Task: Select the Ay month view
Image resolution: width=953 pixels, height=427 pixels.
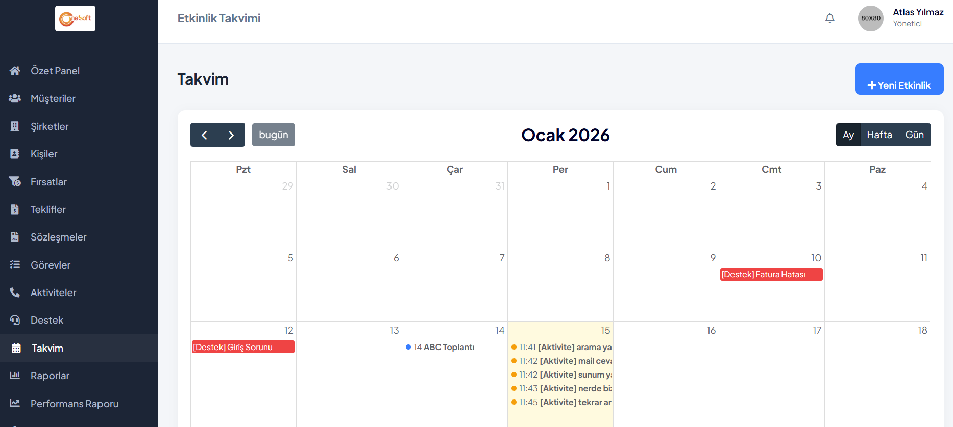Action: pyautogui.click(x=848, y=135)
